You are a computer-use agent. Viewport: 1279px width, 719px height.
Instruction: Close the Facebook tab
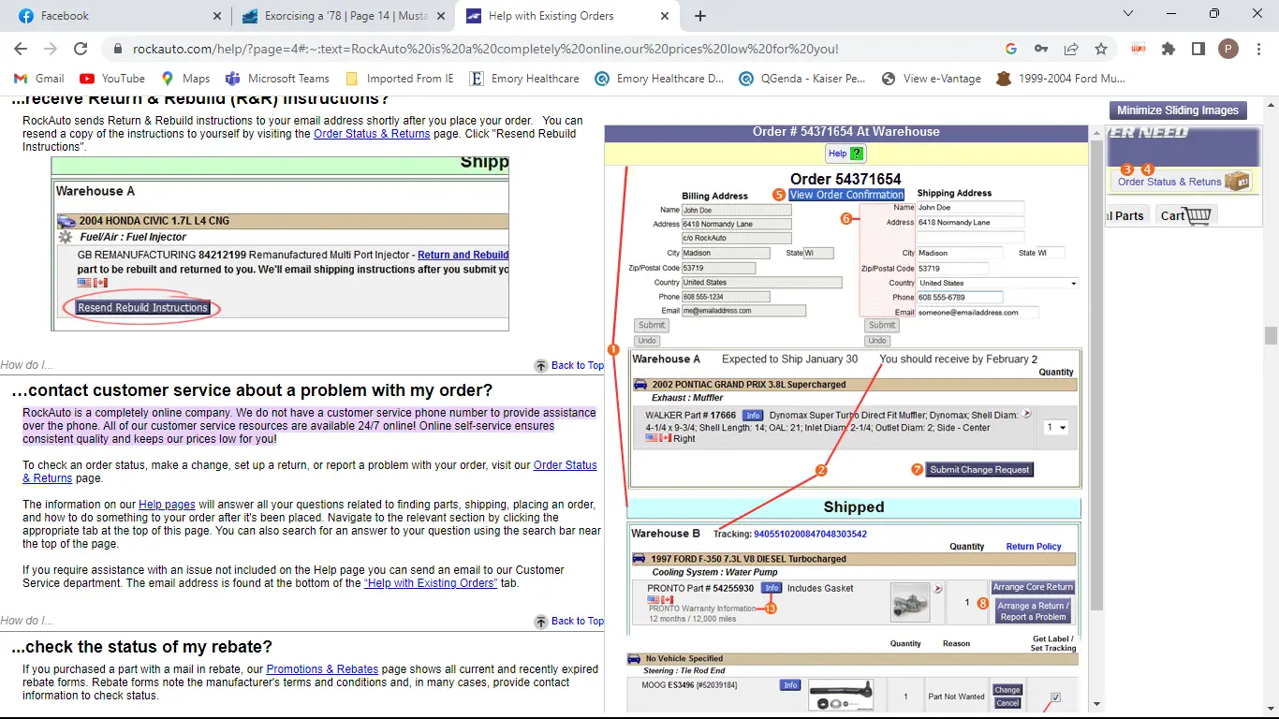coord(217,16)
